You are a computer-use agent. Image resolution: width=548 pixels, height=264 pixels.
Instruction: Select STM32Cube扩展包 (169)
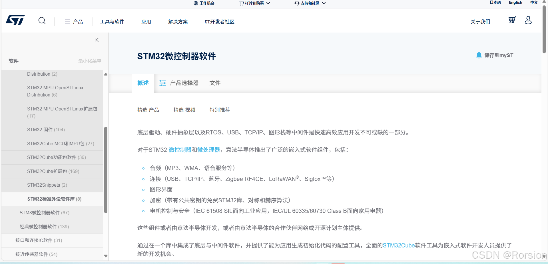pyautogui.click(x=52, y=172)
